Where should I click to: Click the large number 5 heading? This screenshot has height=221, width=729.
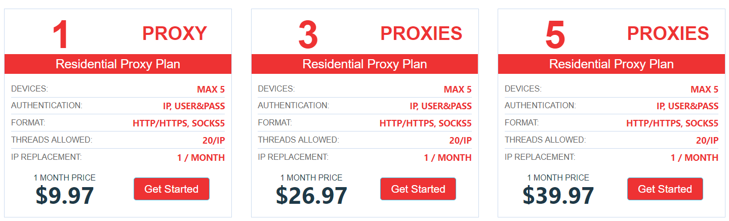[555, 34]
